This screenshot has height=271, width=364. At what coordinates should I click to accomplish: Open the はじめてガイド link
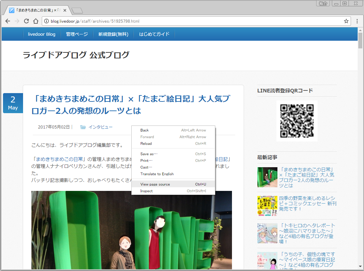tap(154, 34)
